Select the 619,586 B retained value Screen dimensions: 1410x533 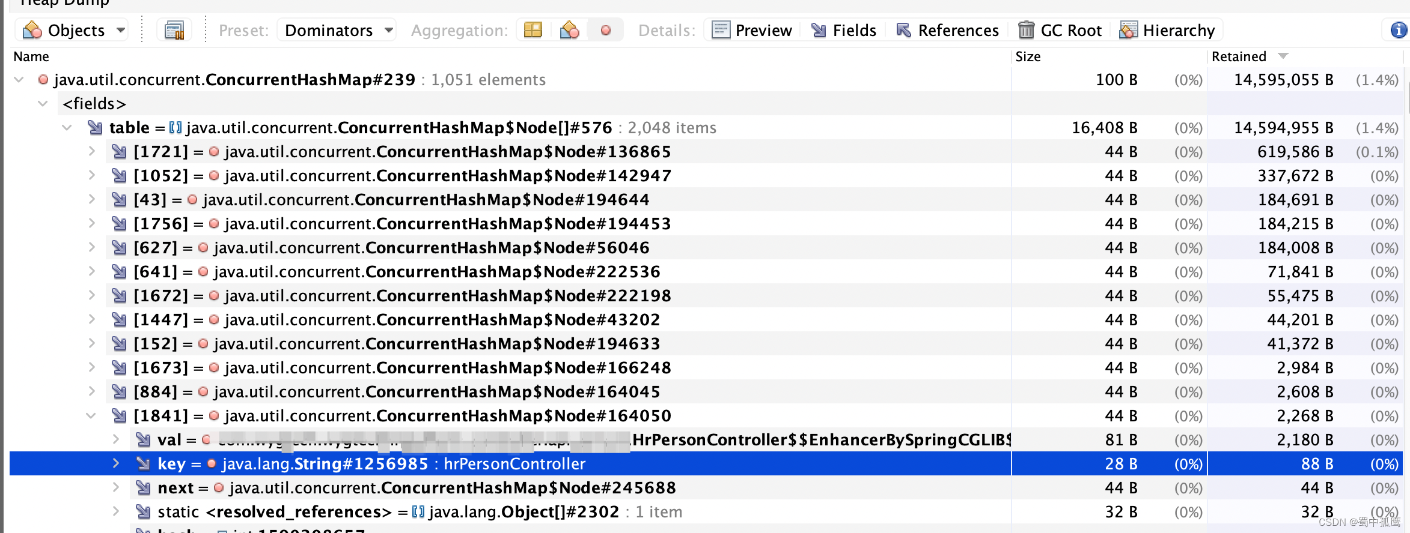1295,151
